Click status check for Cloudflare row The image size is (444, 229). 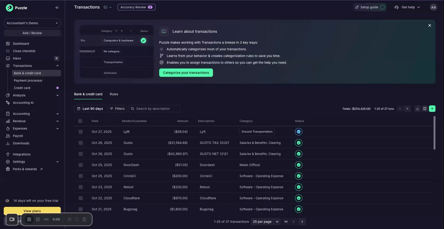298,198
